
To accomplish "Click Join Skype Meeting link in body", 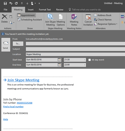I will [23, 80].
